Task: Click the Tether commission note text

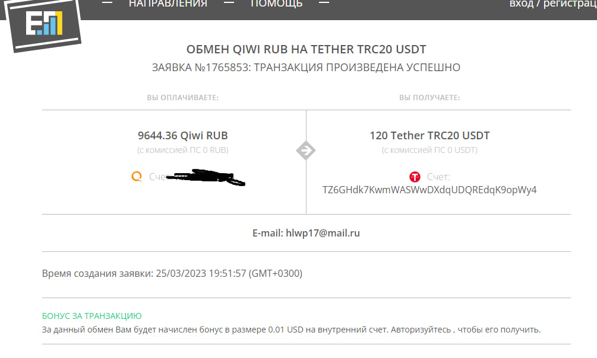Action: coord(429,150)
